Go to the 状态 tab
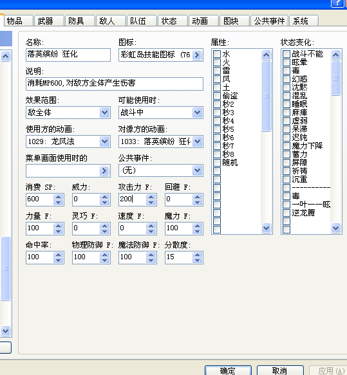The image size is (347, 375). click(173, 21)
